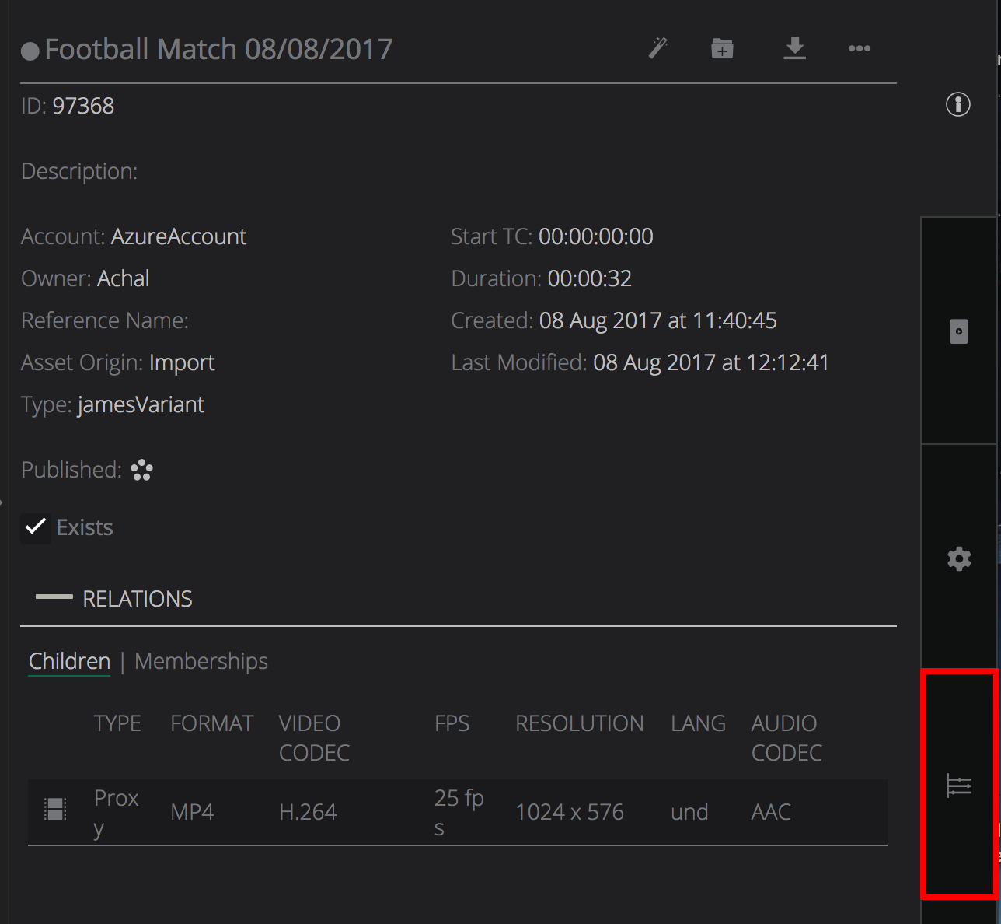This screenshot has width=1001, height=924.
Task: Click the grey status dot beside the title
Action: tap(30, 51)
